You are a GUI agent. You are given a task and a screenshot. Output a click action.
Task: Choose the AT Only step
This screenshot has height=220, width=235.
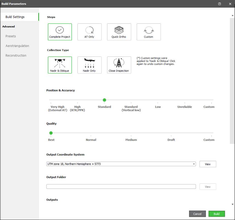click(89, 32)
